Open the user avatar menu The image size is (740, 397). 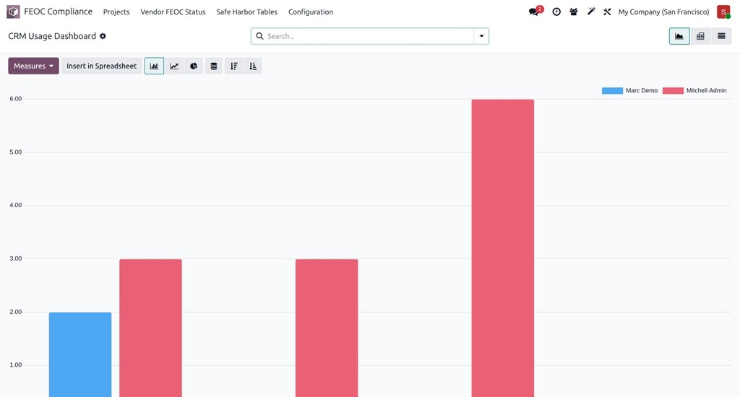coord(723,12)
